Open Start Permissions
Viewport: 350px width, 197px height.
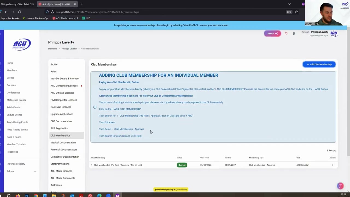click(x=60, y=164)
